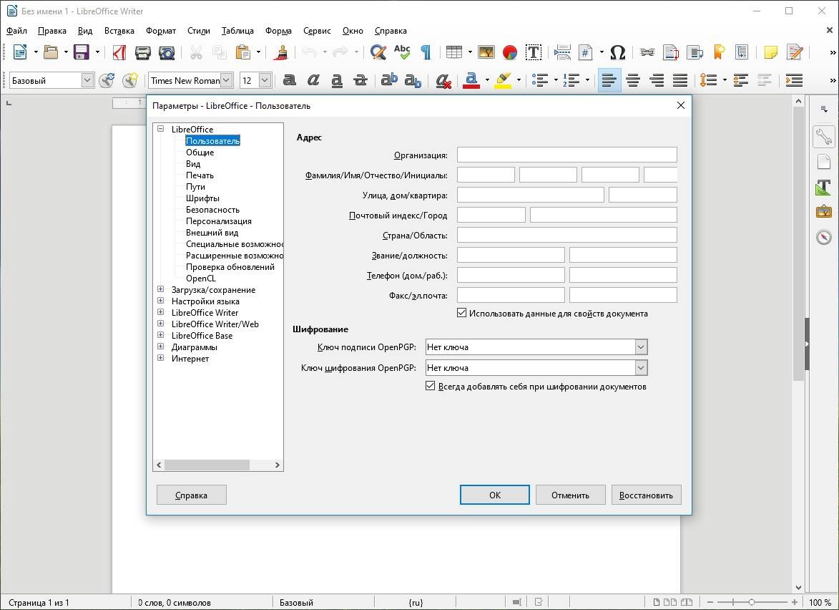Screen dimensions: 839x610
Task: Clear direct formatting icon
Action: click(x=443, y=80)
